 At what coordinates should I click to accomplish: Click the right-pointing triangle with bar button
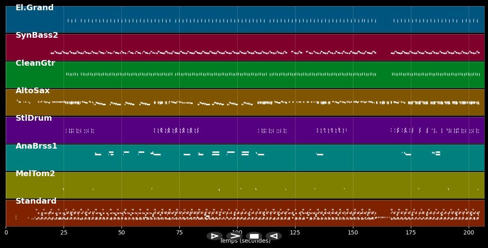(214, 236)
